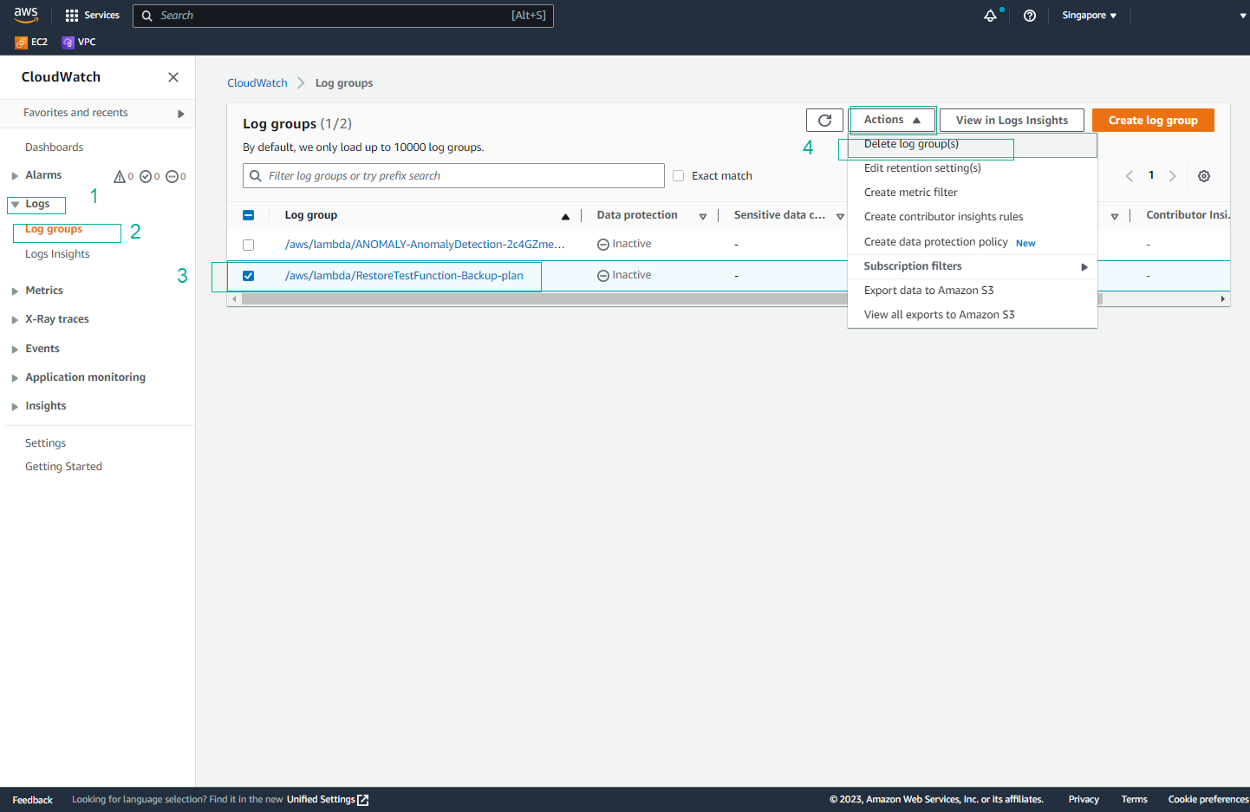Viewport: 1250px width, 812px height.
Task: Go to previous page arrow
Action: point(1130,176)
